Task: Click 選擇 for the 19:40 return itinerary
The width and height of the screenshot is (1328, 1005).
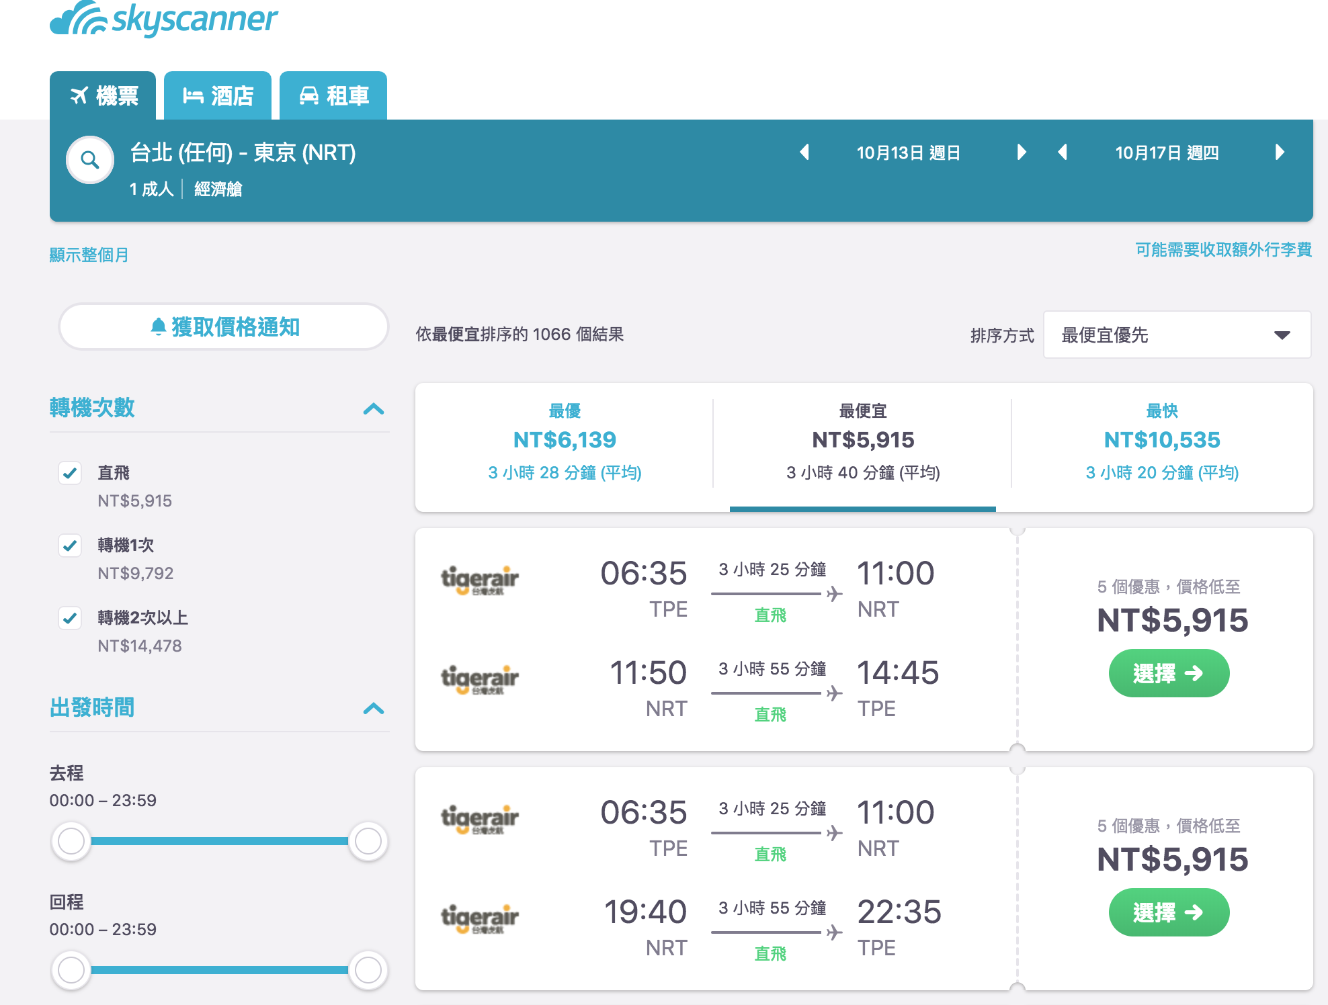Action: pos(1169,912)
